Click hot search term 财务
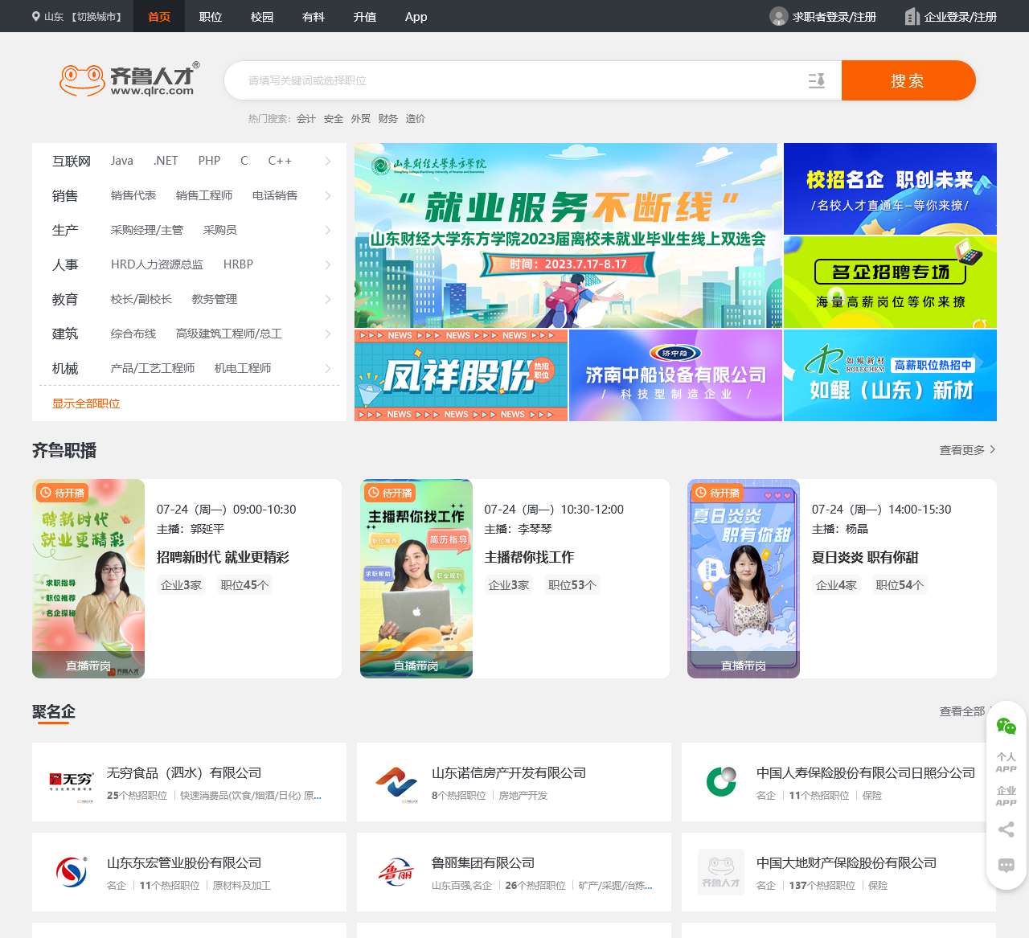The width and height of the screenshot is (1029, 938). [388, 119]
